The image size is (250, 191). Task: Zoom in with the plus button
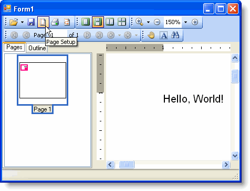[195, 22]
